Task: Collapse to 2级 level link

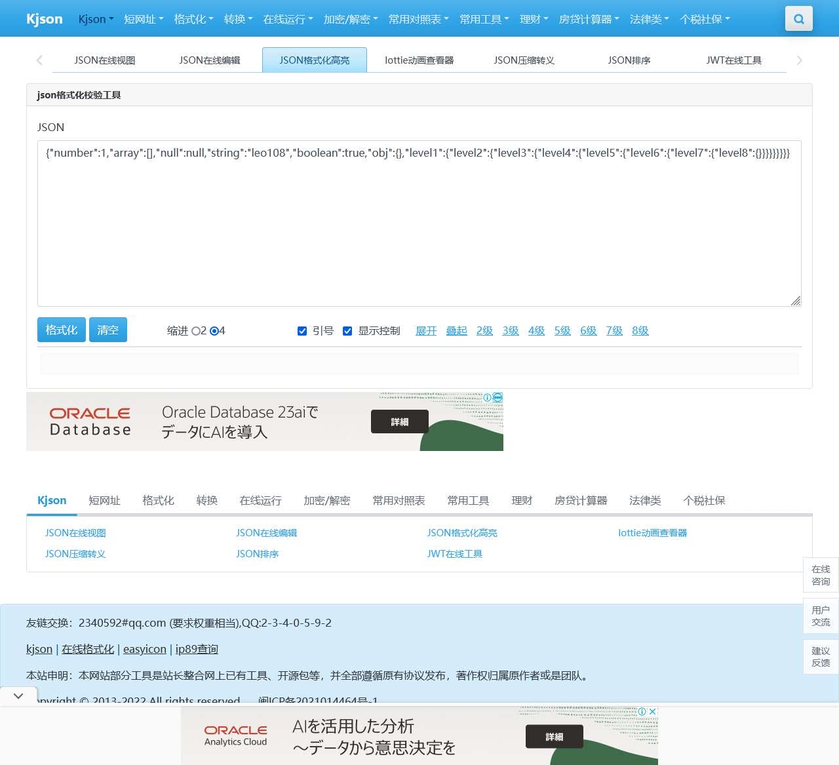Action: [x=484, y=331]
